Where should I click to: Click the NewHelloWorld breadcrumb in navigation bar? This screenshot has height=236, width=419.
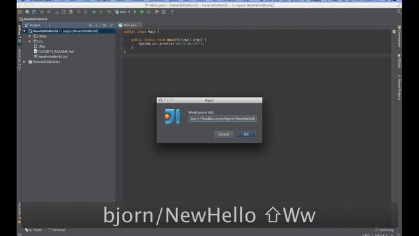coord(33,19)
